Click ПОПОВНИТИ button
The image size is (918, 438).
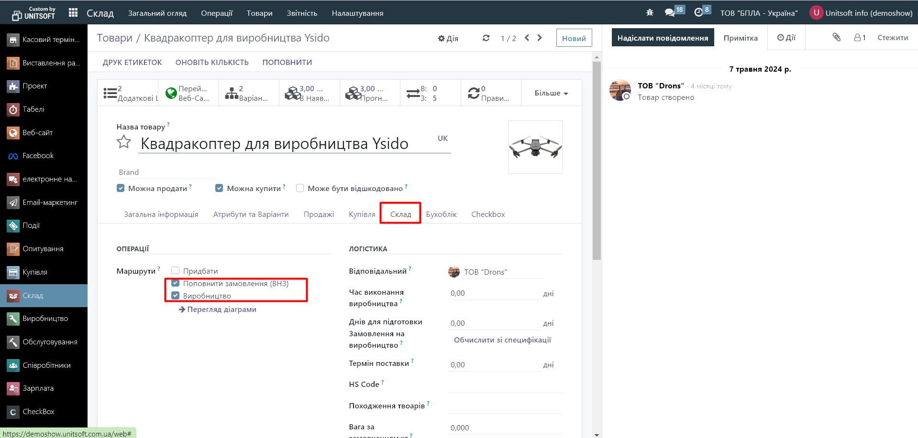[x=287, y=63]
